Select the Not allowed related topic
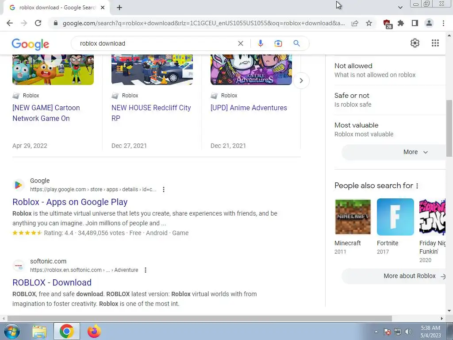Screen dimensions: 453x340 (390, 70)
